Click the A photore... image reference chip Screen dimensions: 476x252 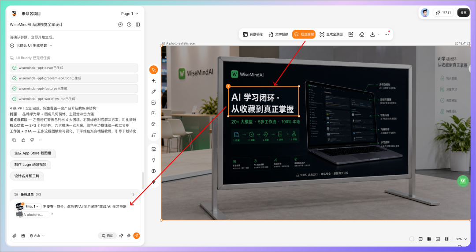pyautogui.click(x=33, y=214)
